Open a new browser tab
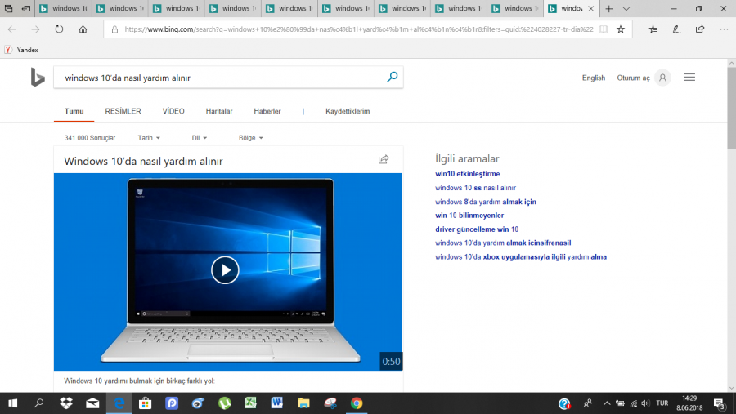This screenshot has height=414, width=736. coord(608,8)
